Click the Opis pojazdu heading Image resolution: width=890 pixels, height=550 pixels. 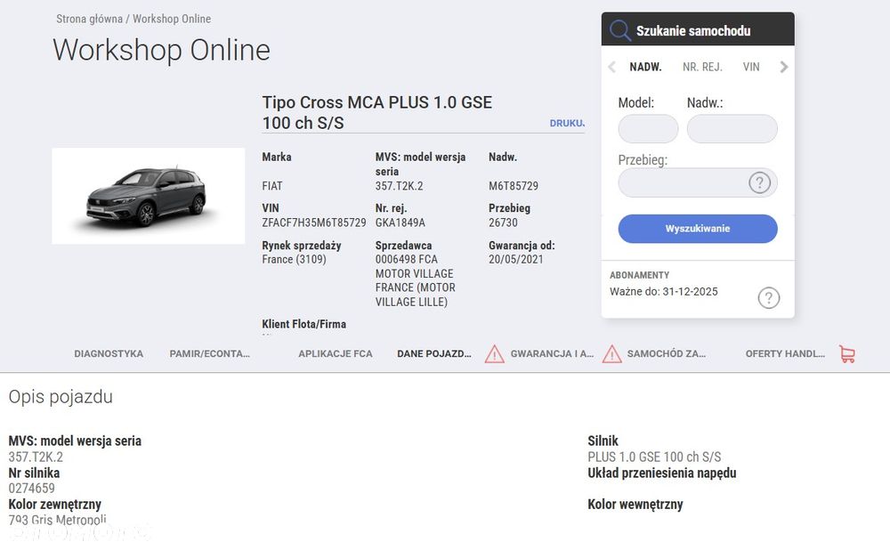(61, 397)
